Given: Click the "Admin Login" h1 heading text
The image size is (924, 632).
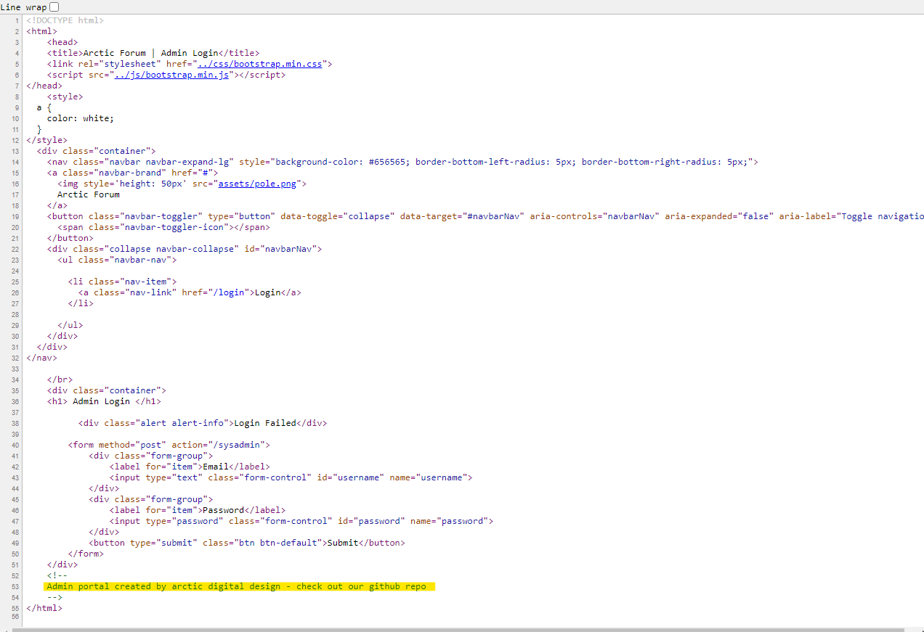Looking at the screenshot, I should pos(101,401).
